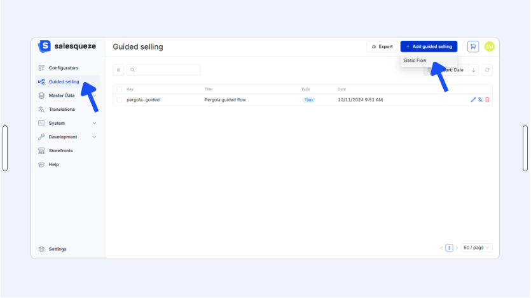The height and width of the screenshot is (298, 531).
Task: Edit pergola-guided with the pencil icon
Action: coord(473,100)
